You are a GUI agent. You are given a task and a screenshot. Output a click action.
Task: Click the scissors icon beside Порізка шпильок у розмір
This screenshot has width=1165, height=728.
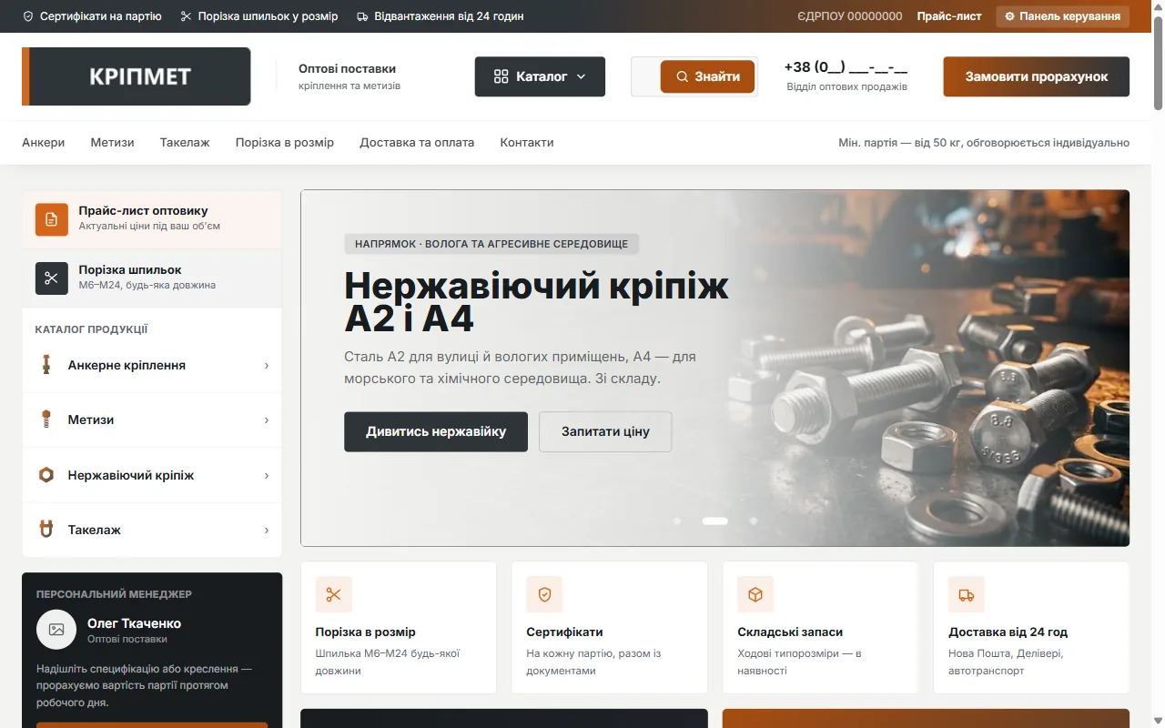coord(187,16)
